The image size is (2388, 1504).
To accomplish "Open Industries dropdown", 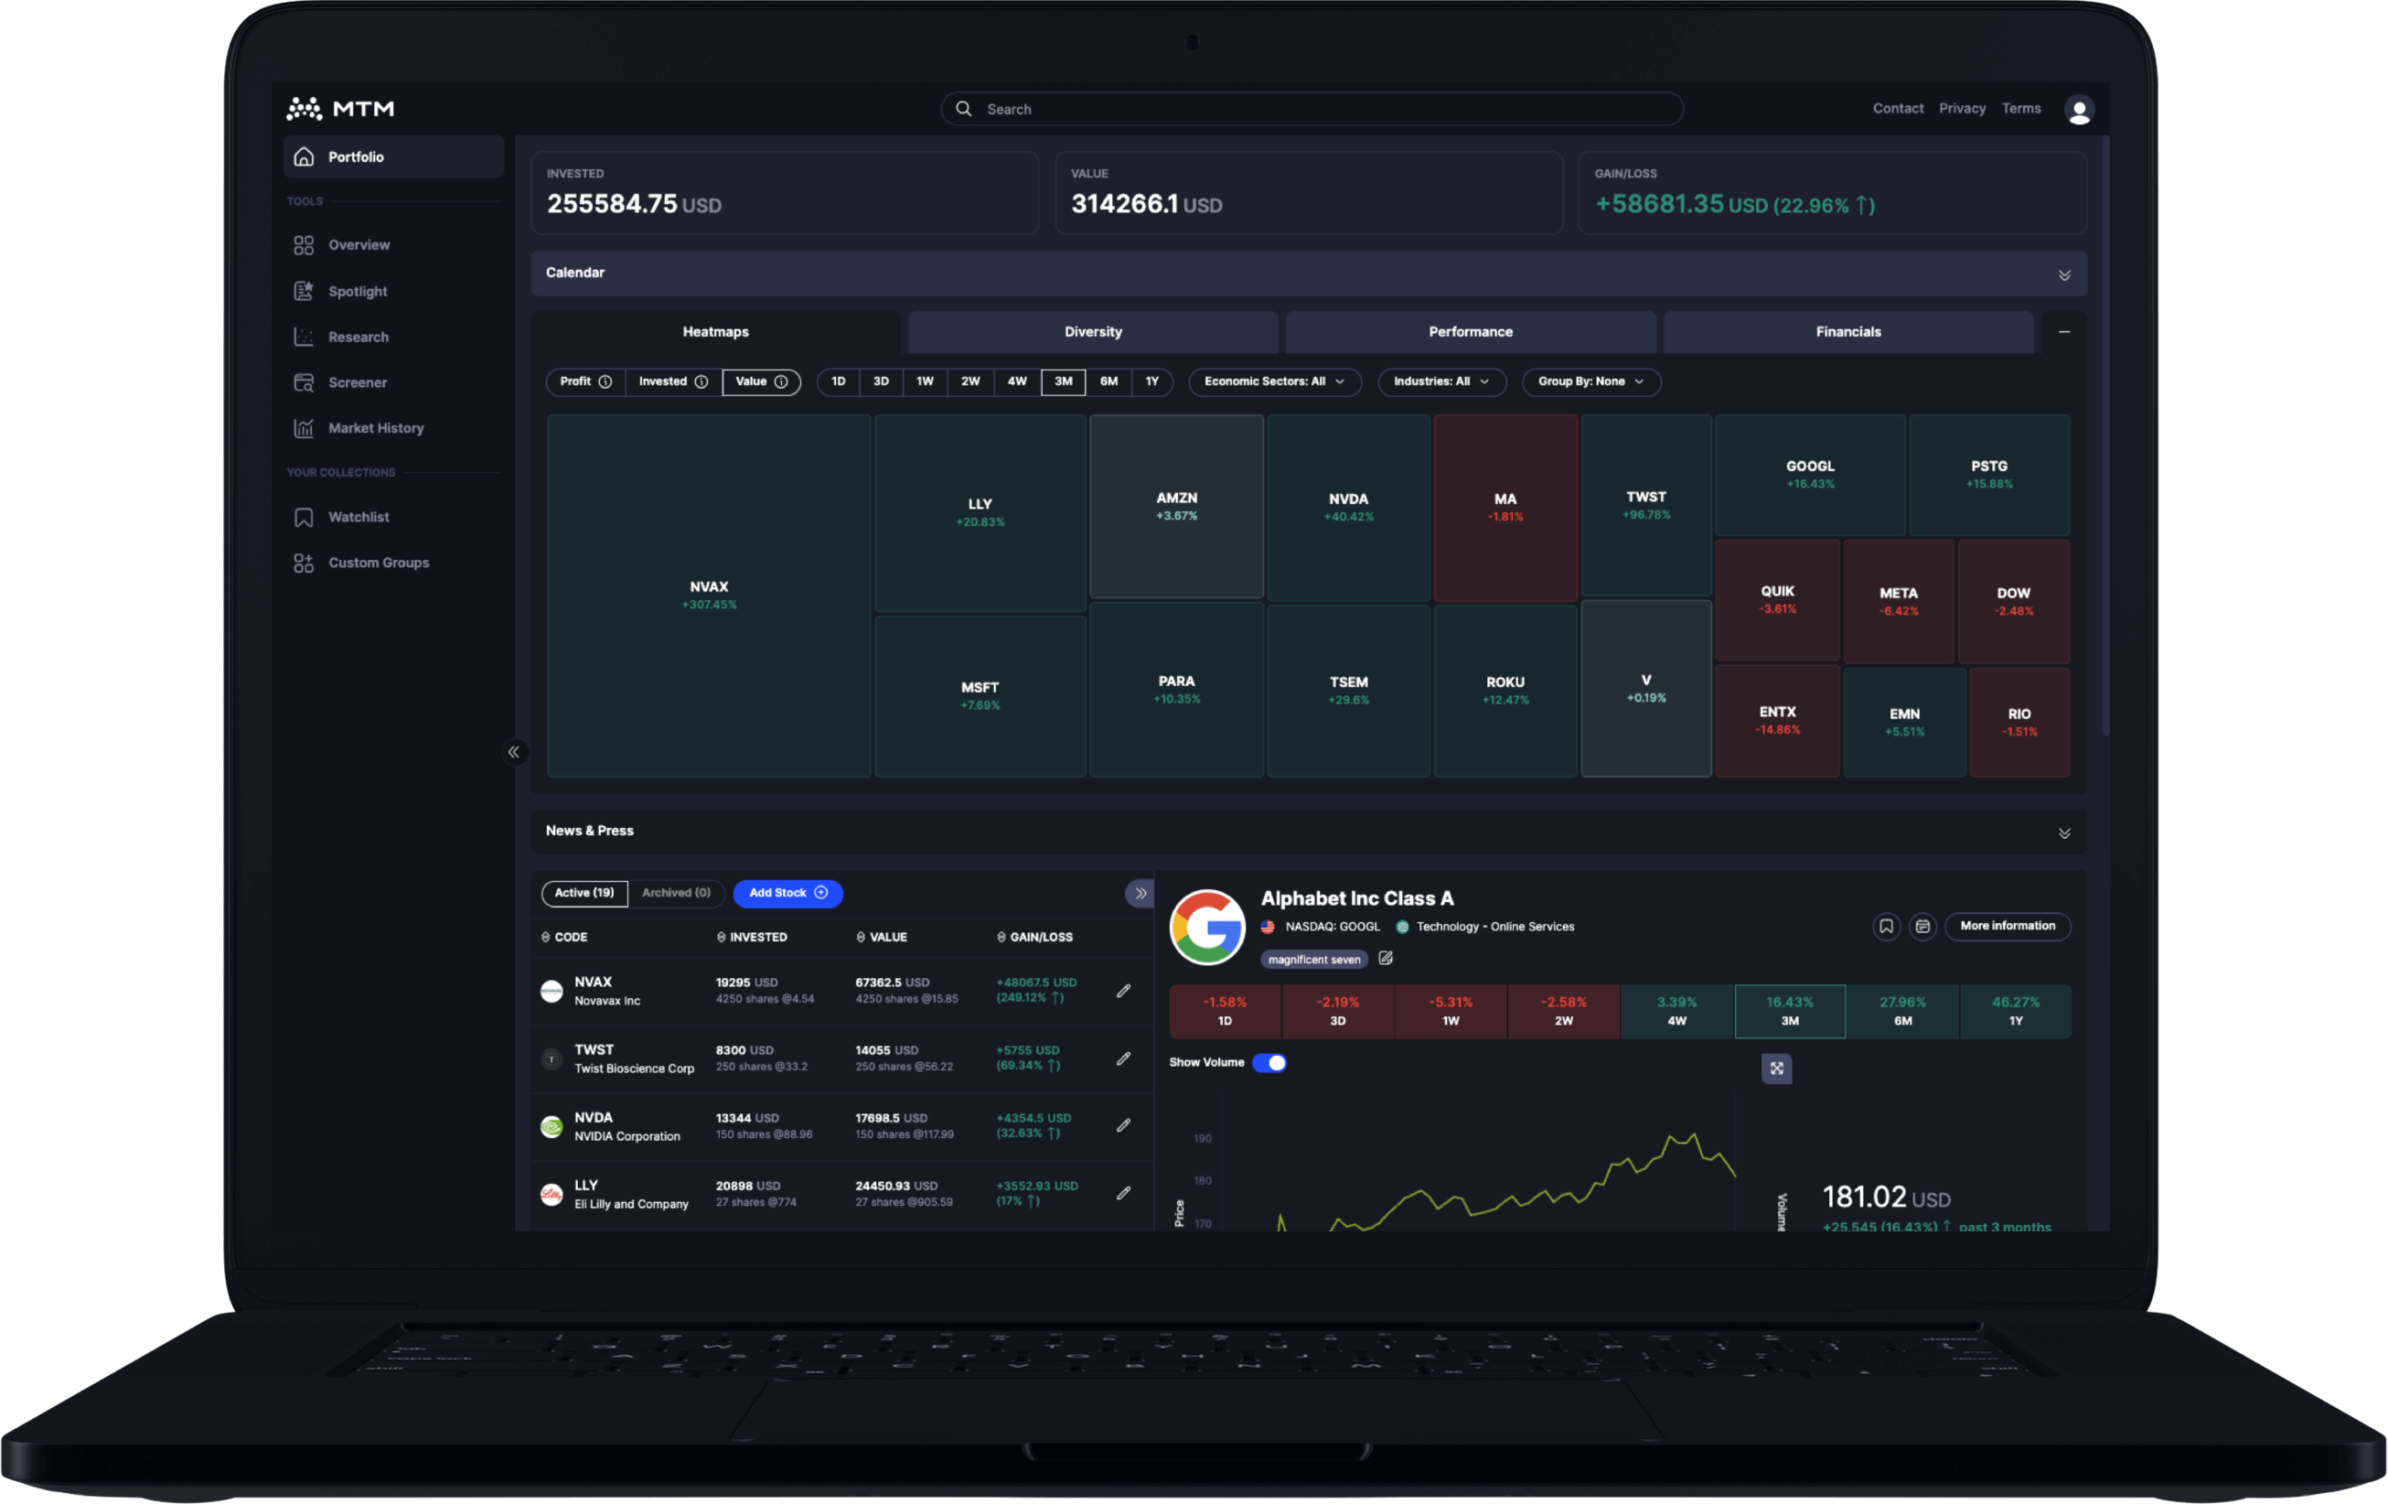I will [x=1440, y=382].
